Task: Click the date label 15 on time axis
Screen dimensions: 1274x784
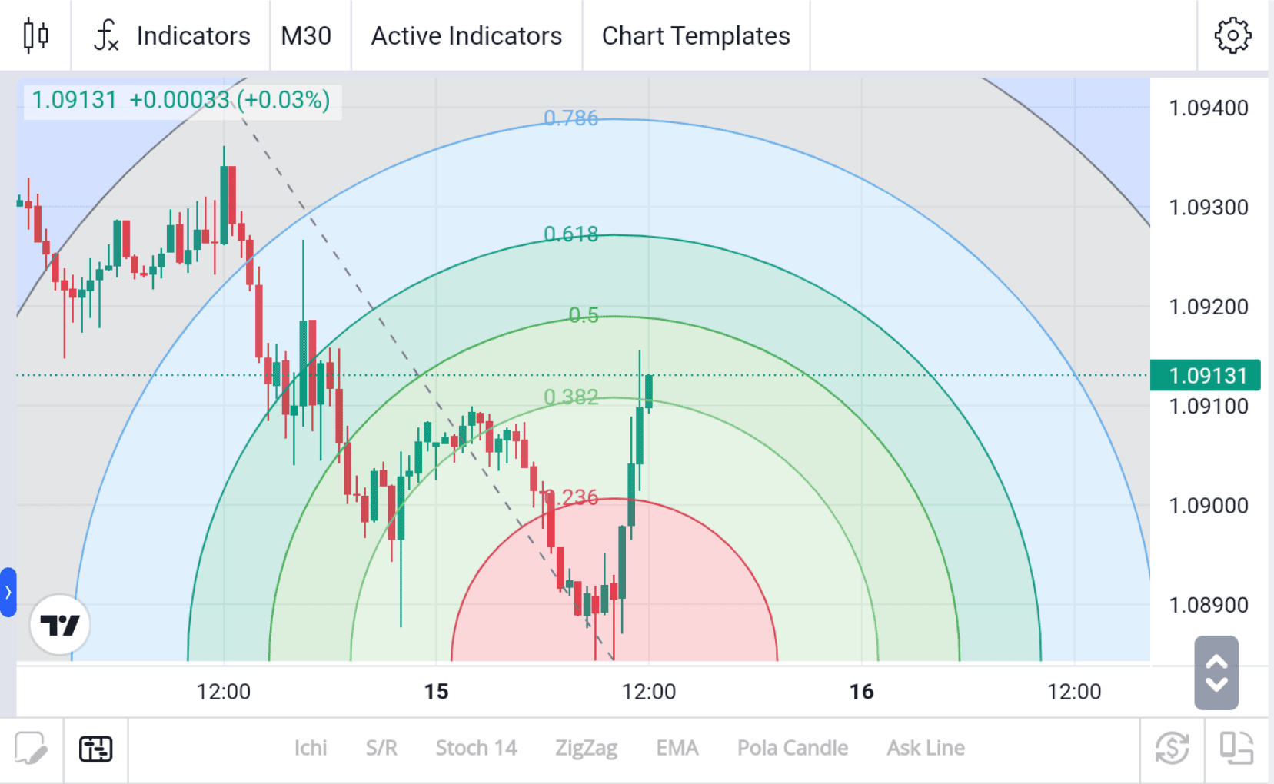Action: point(437,692)
